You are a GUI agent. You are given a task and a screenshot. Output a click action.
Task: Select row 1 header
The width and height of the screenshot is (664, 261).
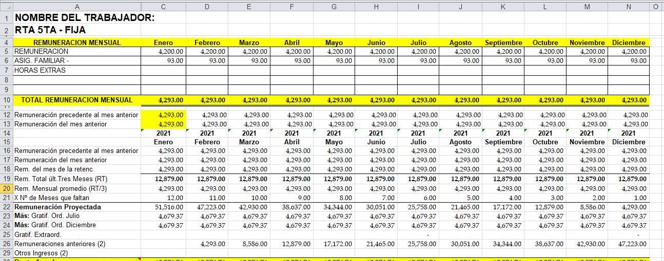pyautogui.click(x=6, y=18)
